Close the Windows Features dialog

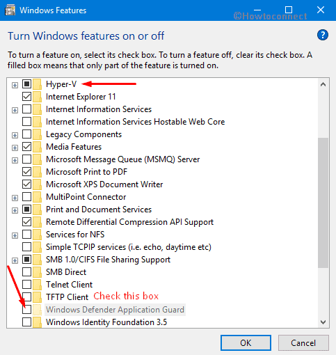pyautogui.click(x=321, y=10)
